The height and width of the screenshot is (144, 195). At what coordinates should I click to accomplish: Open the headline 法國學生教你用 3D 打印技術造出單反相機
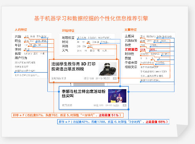[x=73, y=66]
